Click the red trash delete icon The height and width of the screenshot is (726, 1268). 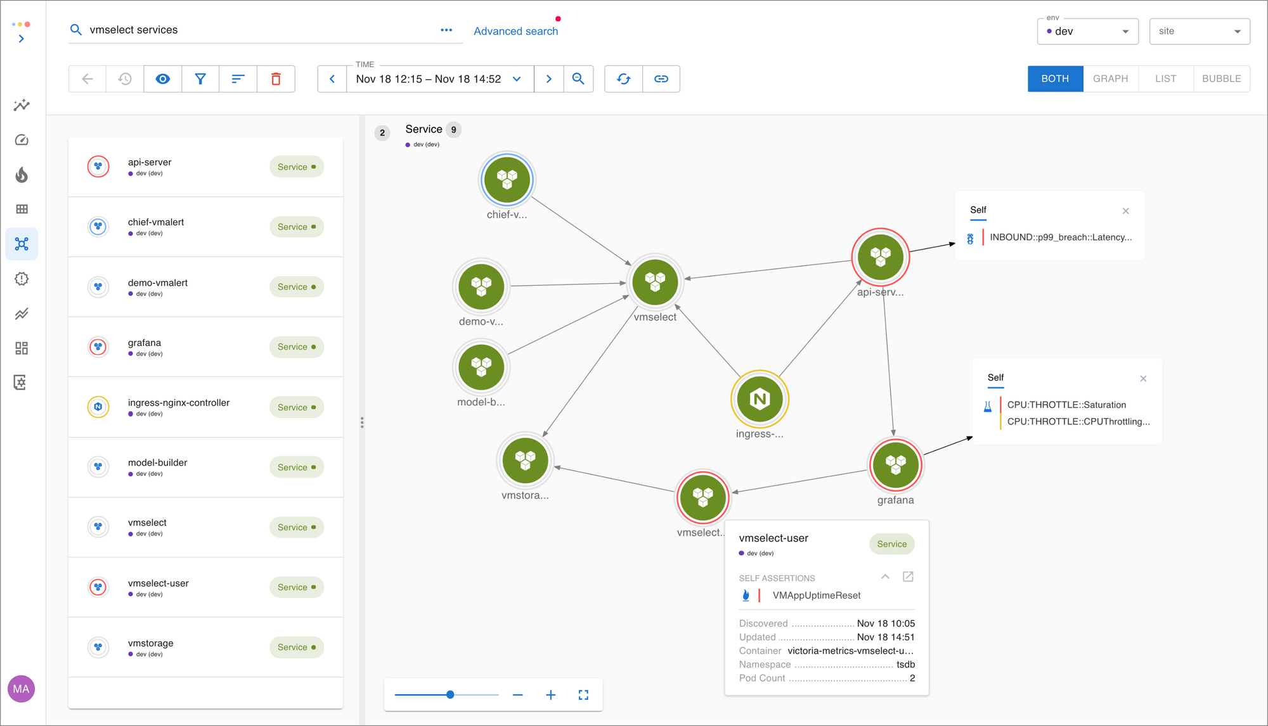(x=276, y=79)
